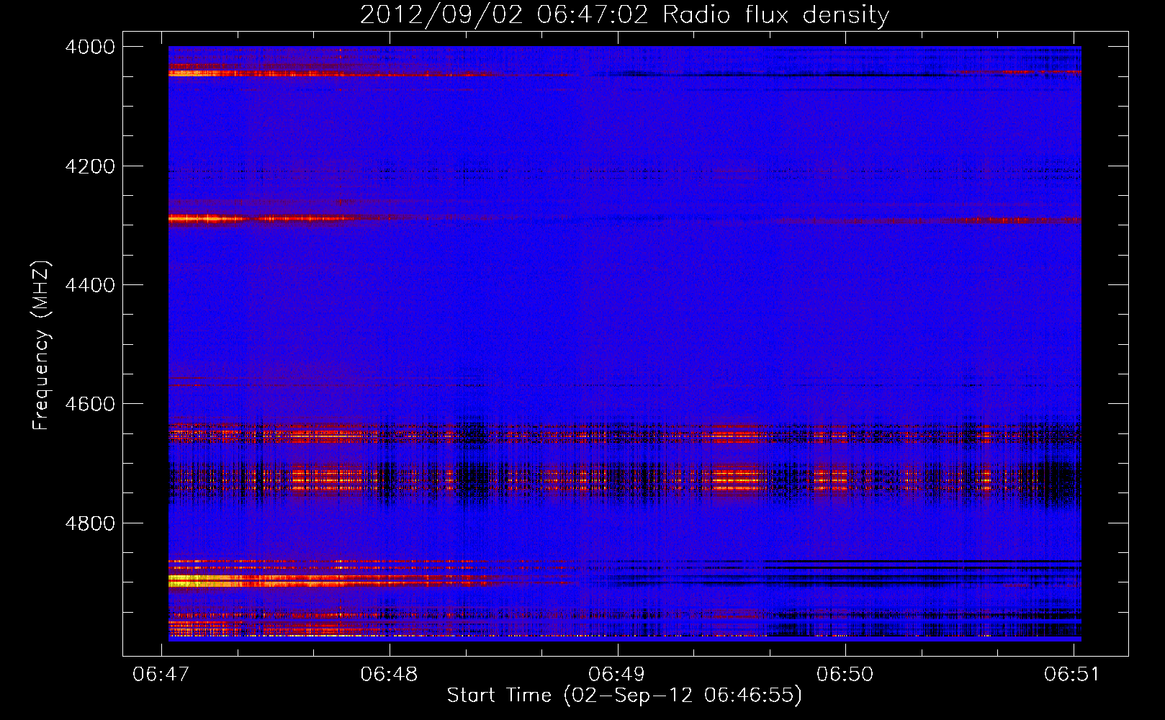Click the "Frequency (MHZ)" y-axis label
This screenshot has width=1165, height=720.
(41, 346)
